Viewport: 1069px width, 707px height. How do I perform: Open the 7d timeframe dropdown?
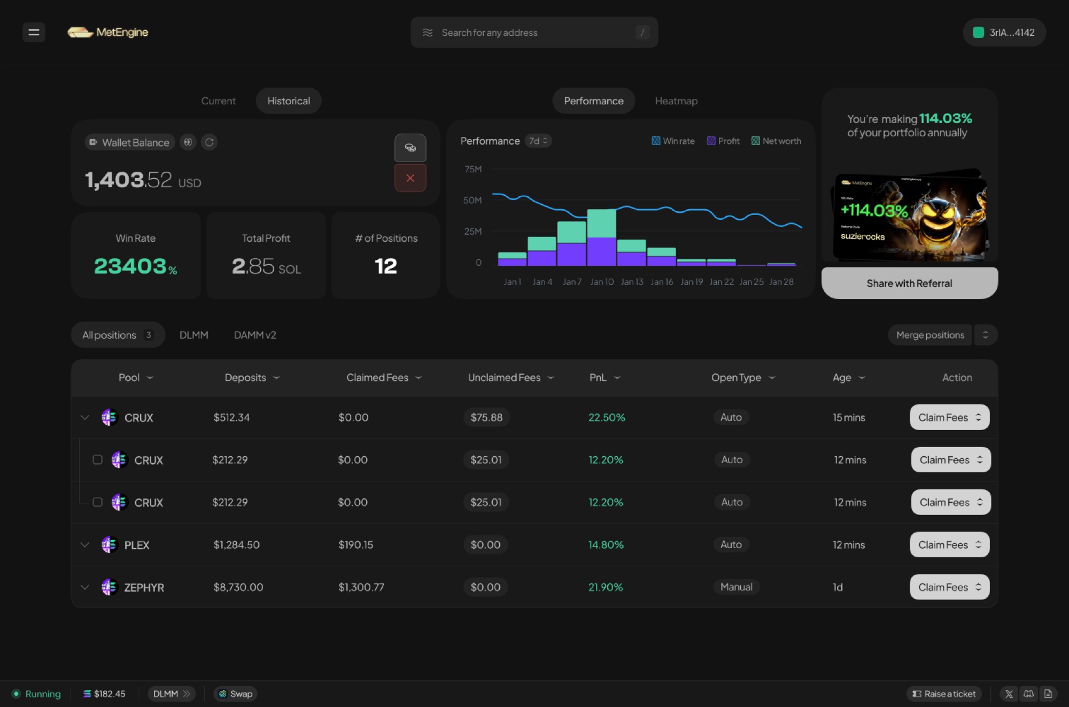(538, 141)
